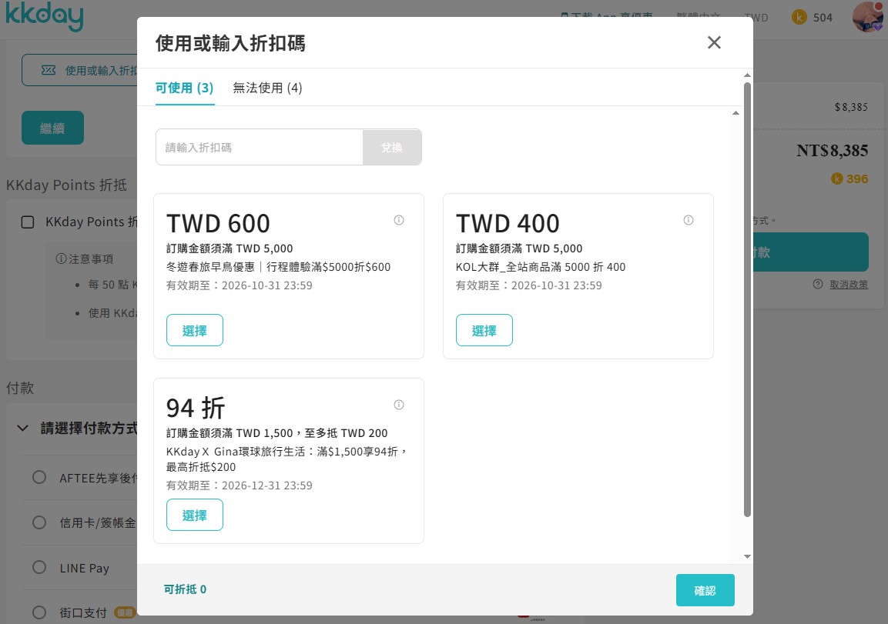
Task: Click the coupon ticket icon behind dialog
Action: point(49,70)
